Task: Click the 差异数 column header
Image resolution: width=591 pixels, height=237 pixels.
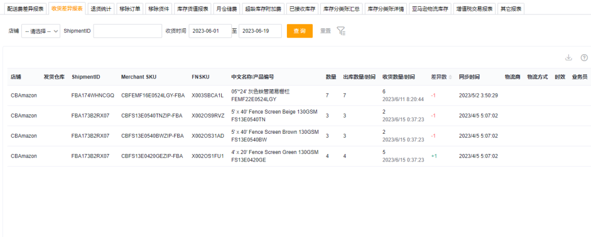Action: point(439,77)
